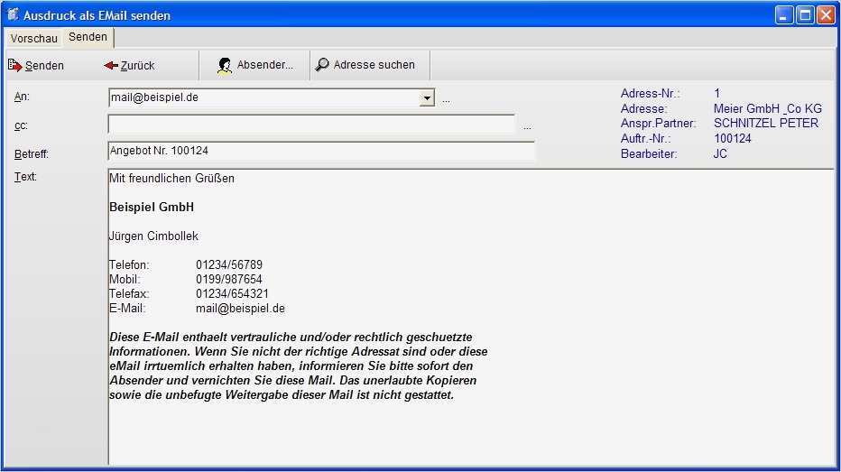Click the Bearbeiter value 'JC'
The height and width of the screenshot is (472, 841).
[720, 154]
